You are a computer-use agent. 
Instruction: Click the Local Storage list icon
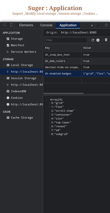(8, 65)
